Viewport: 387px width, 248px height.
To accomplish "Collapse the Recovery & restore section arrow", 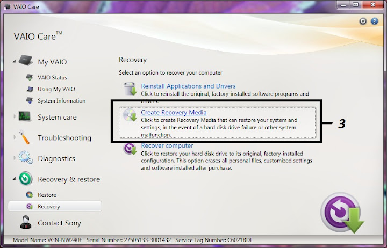I will pos(15,179).
